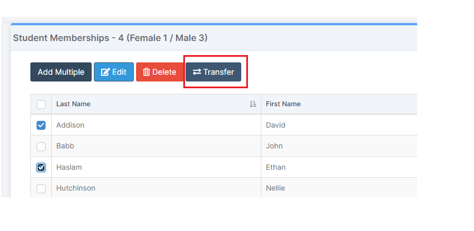Click the pencil icon on Edit button
The height and width of the screenshot is (231, 474).
(x=105, y=72)
